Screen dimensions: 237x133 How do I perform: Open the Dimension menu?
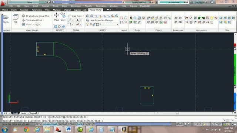[x=76, y=6]
